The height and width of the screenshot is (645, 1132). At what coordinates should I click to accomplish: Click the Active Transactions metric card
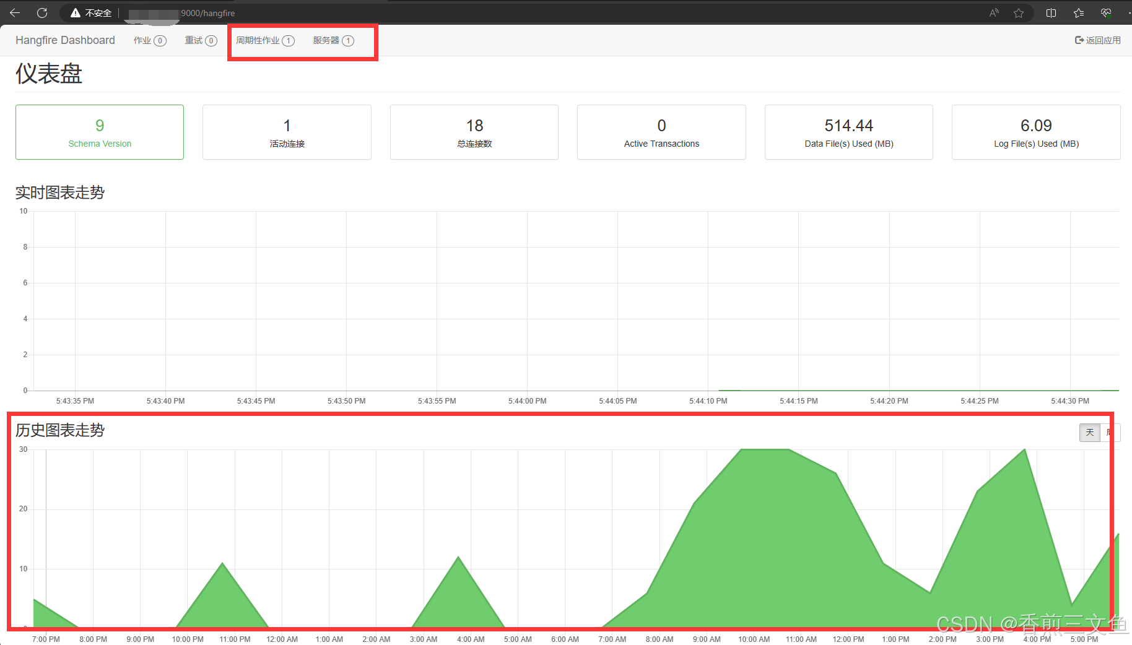click(661, 132)
